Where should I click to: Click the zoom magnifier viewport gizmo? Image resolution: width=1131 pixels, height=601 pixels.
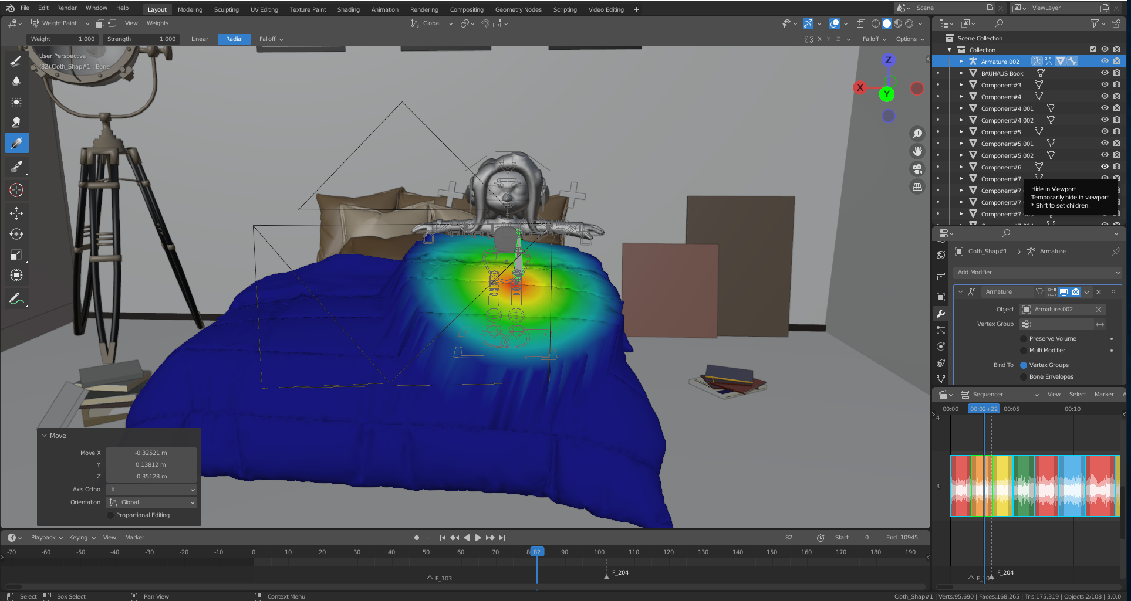coord(917,134)
